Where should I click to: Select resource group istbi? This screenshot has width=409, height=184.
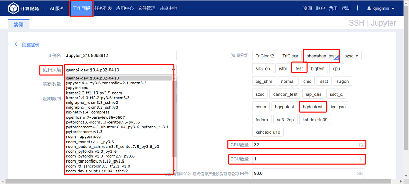tap(283, 68)
